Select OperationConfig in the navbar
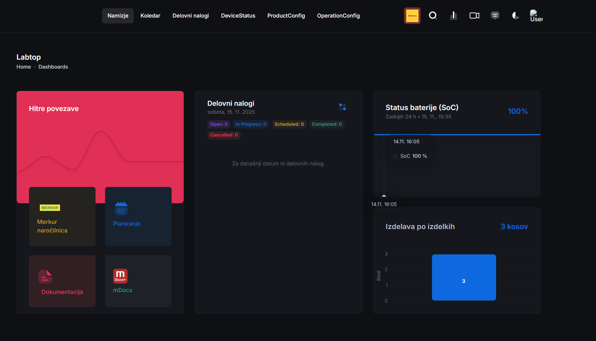This screenshot has height=341, width=596. [338, 16]
